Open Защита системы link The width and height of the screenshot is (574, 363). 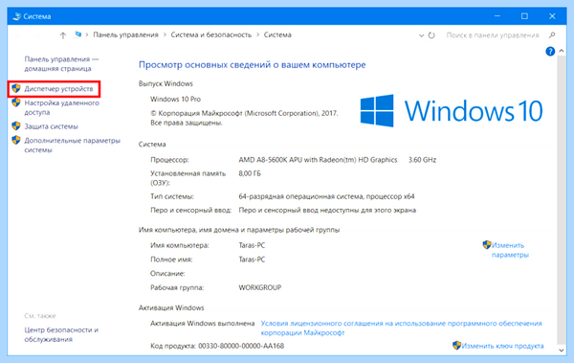click(x=51, y=126)
